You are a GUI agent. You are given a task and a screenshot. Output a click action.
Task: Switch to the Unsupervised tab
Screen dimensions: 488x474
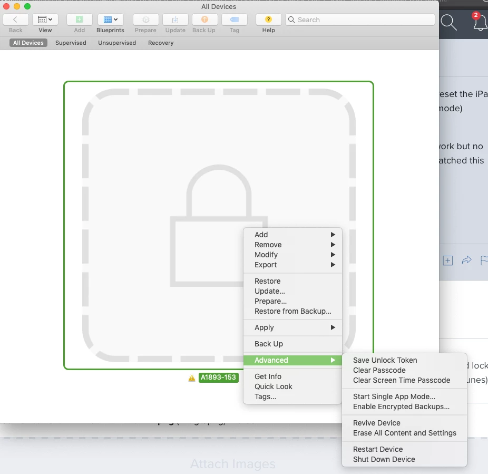117,43
